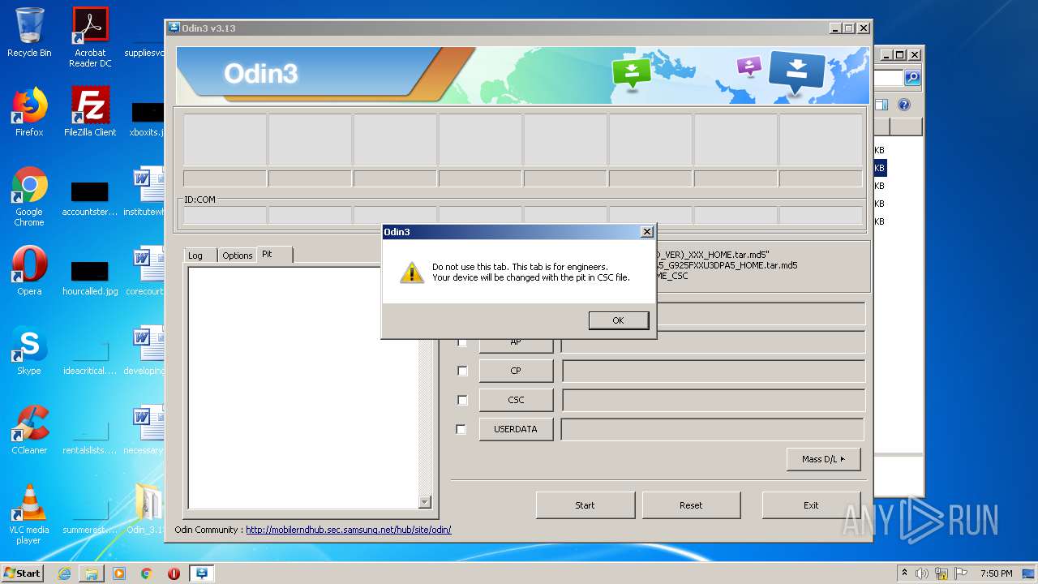The image size is (1038, 584).
Task: Open Opera from the taskbar
Action: click(x=174, y=573)
